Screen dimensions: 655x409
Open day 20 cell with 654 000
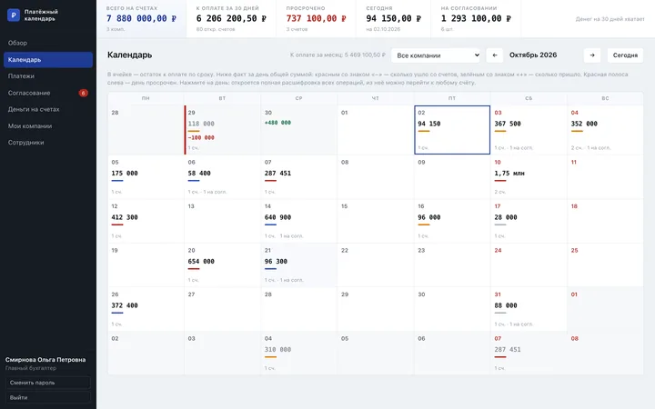pyautogui.click(x=222, y=265)
